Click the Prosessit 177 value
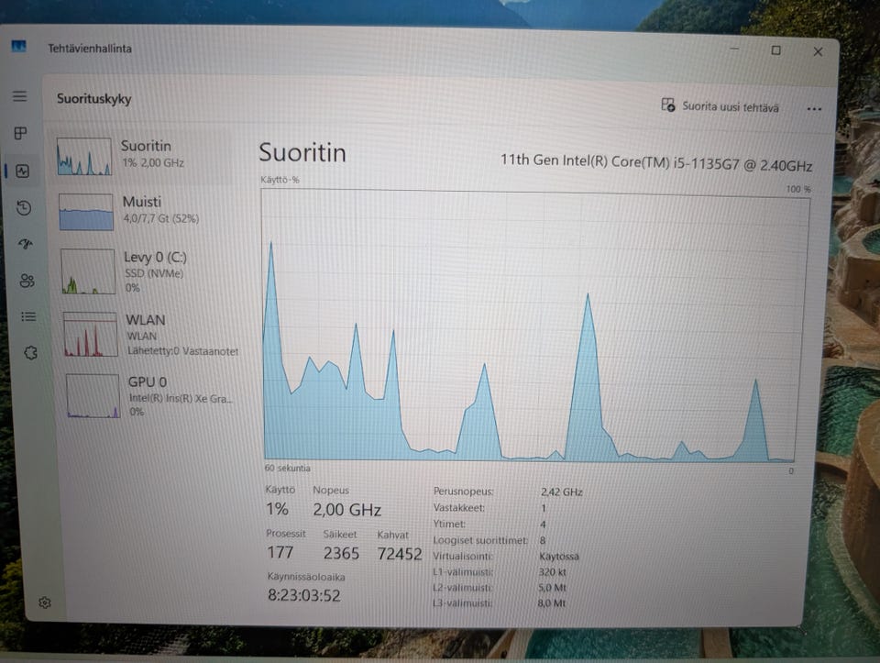This screenshot has width=880, height=663. point(280,552)
